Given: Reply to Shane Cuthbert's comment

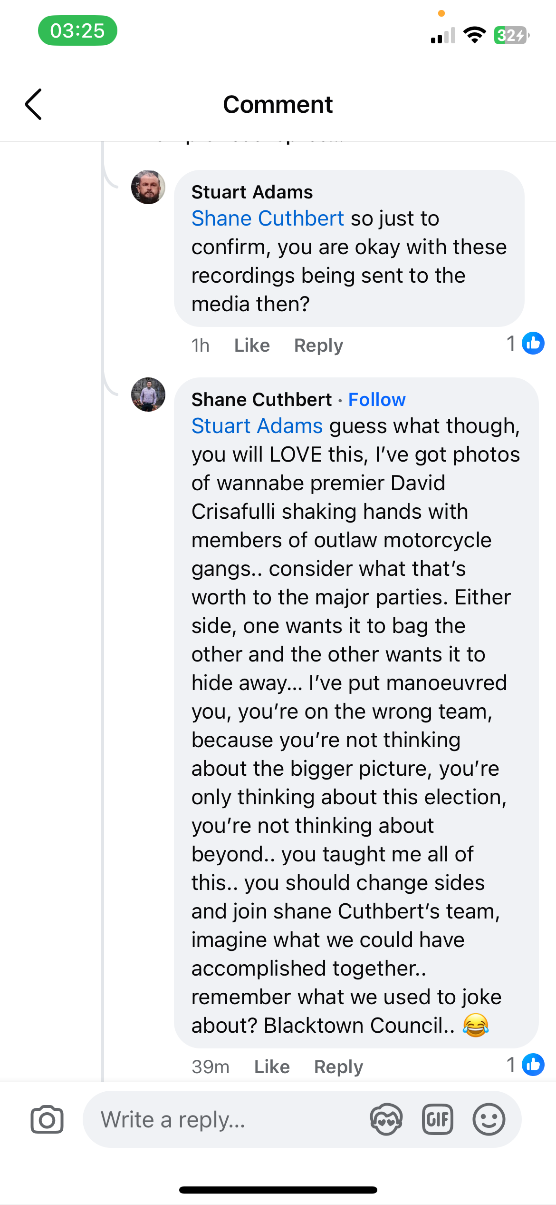Looking at the screenshot, I should coord(338,1067).
